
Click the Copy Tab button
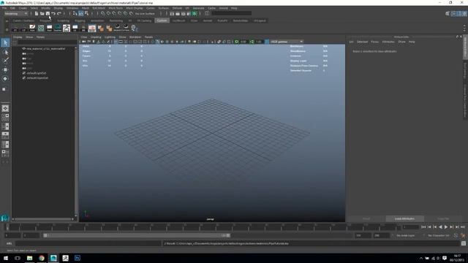point(443,218)
